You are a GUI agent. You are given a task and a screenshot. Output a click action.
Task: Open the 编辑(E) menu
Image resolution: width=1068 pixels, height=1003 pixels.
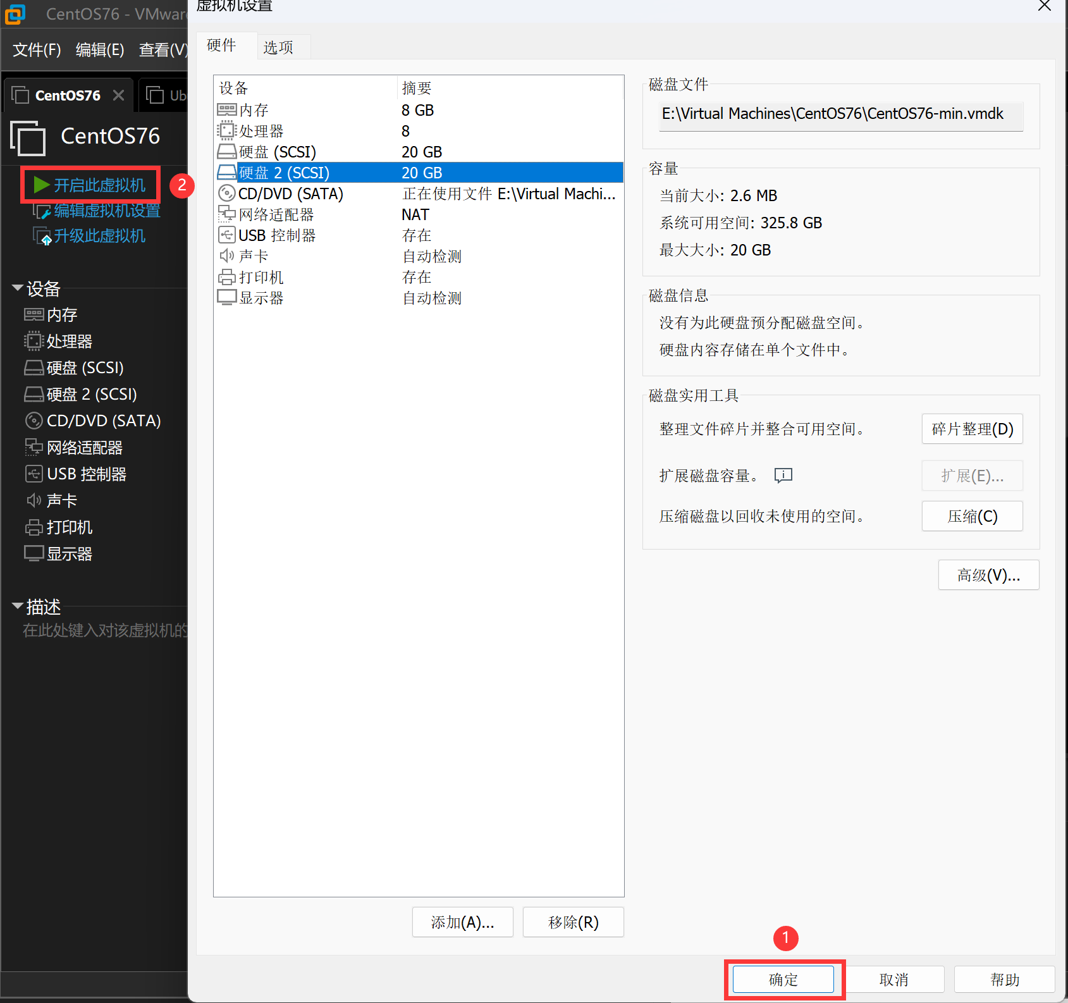click(100, 50)
